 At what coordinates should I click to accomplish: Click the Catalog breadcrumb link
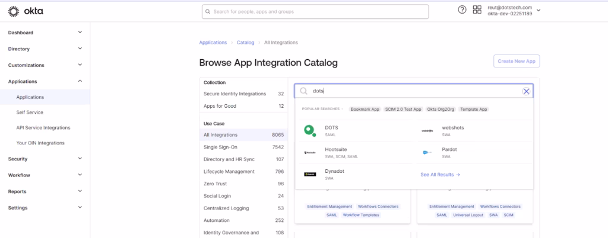245,43
